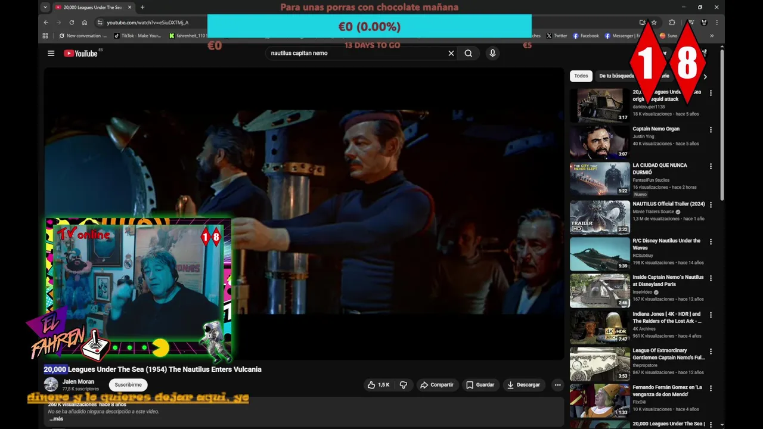The height and width of the screenshot is (429, 763).
Task: Open options menu for LA CIUDAD QUE NUNCA DURMIÓ
Action: point(711,166)
